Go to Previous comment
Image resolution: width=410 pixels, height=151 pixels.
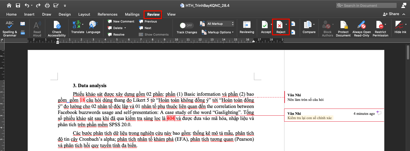tap(148, 21)
